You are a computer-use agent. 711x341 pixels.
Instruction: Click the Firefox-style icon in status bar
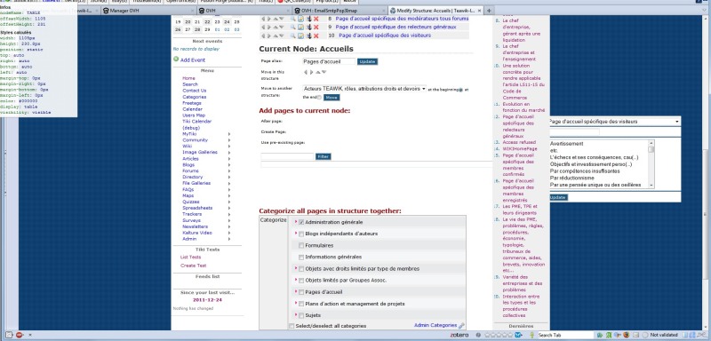click(x=627, y=335)
